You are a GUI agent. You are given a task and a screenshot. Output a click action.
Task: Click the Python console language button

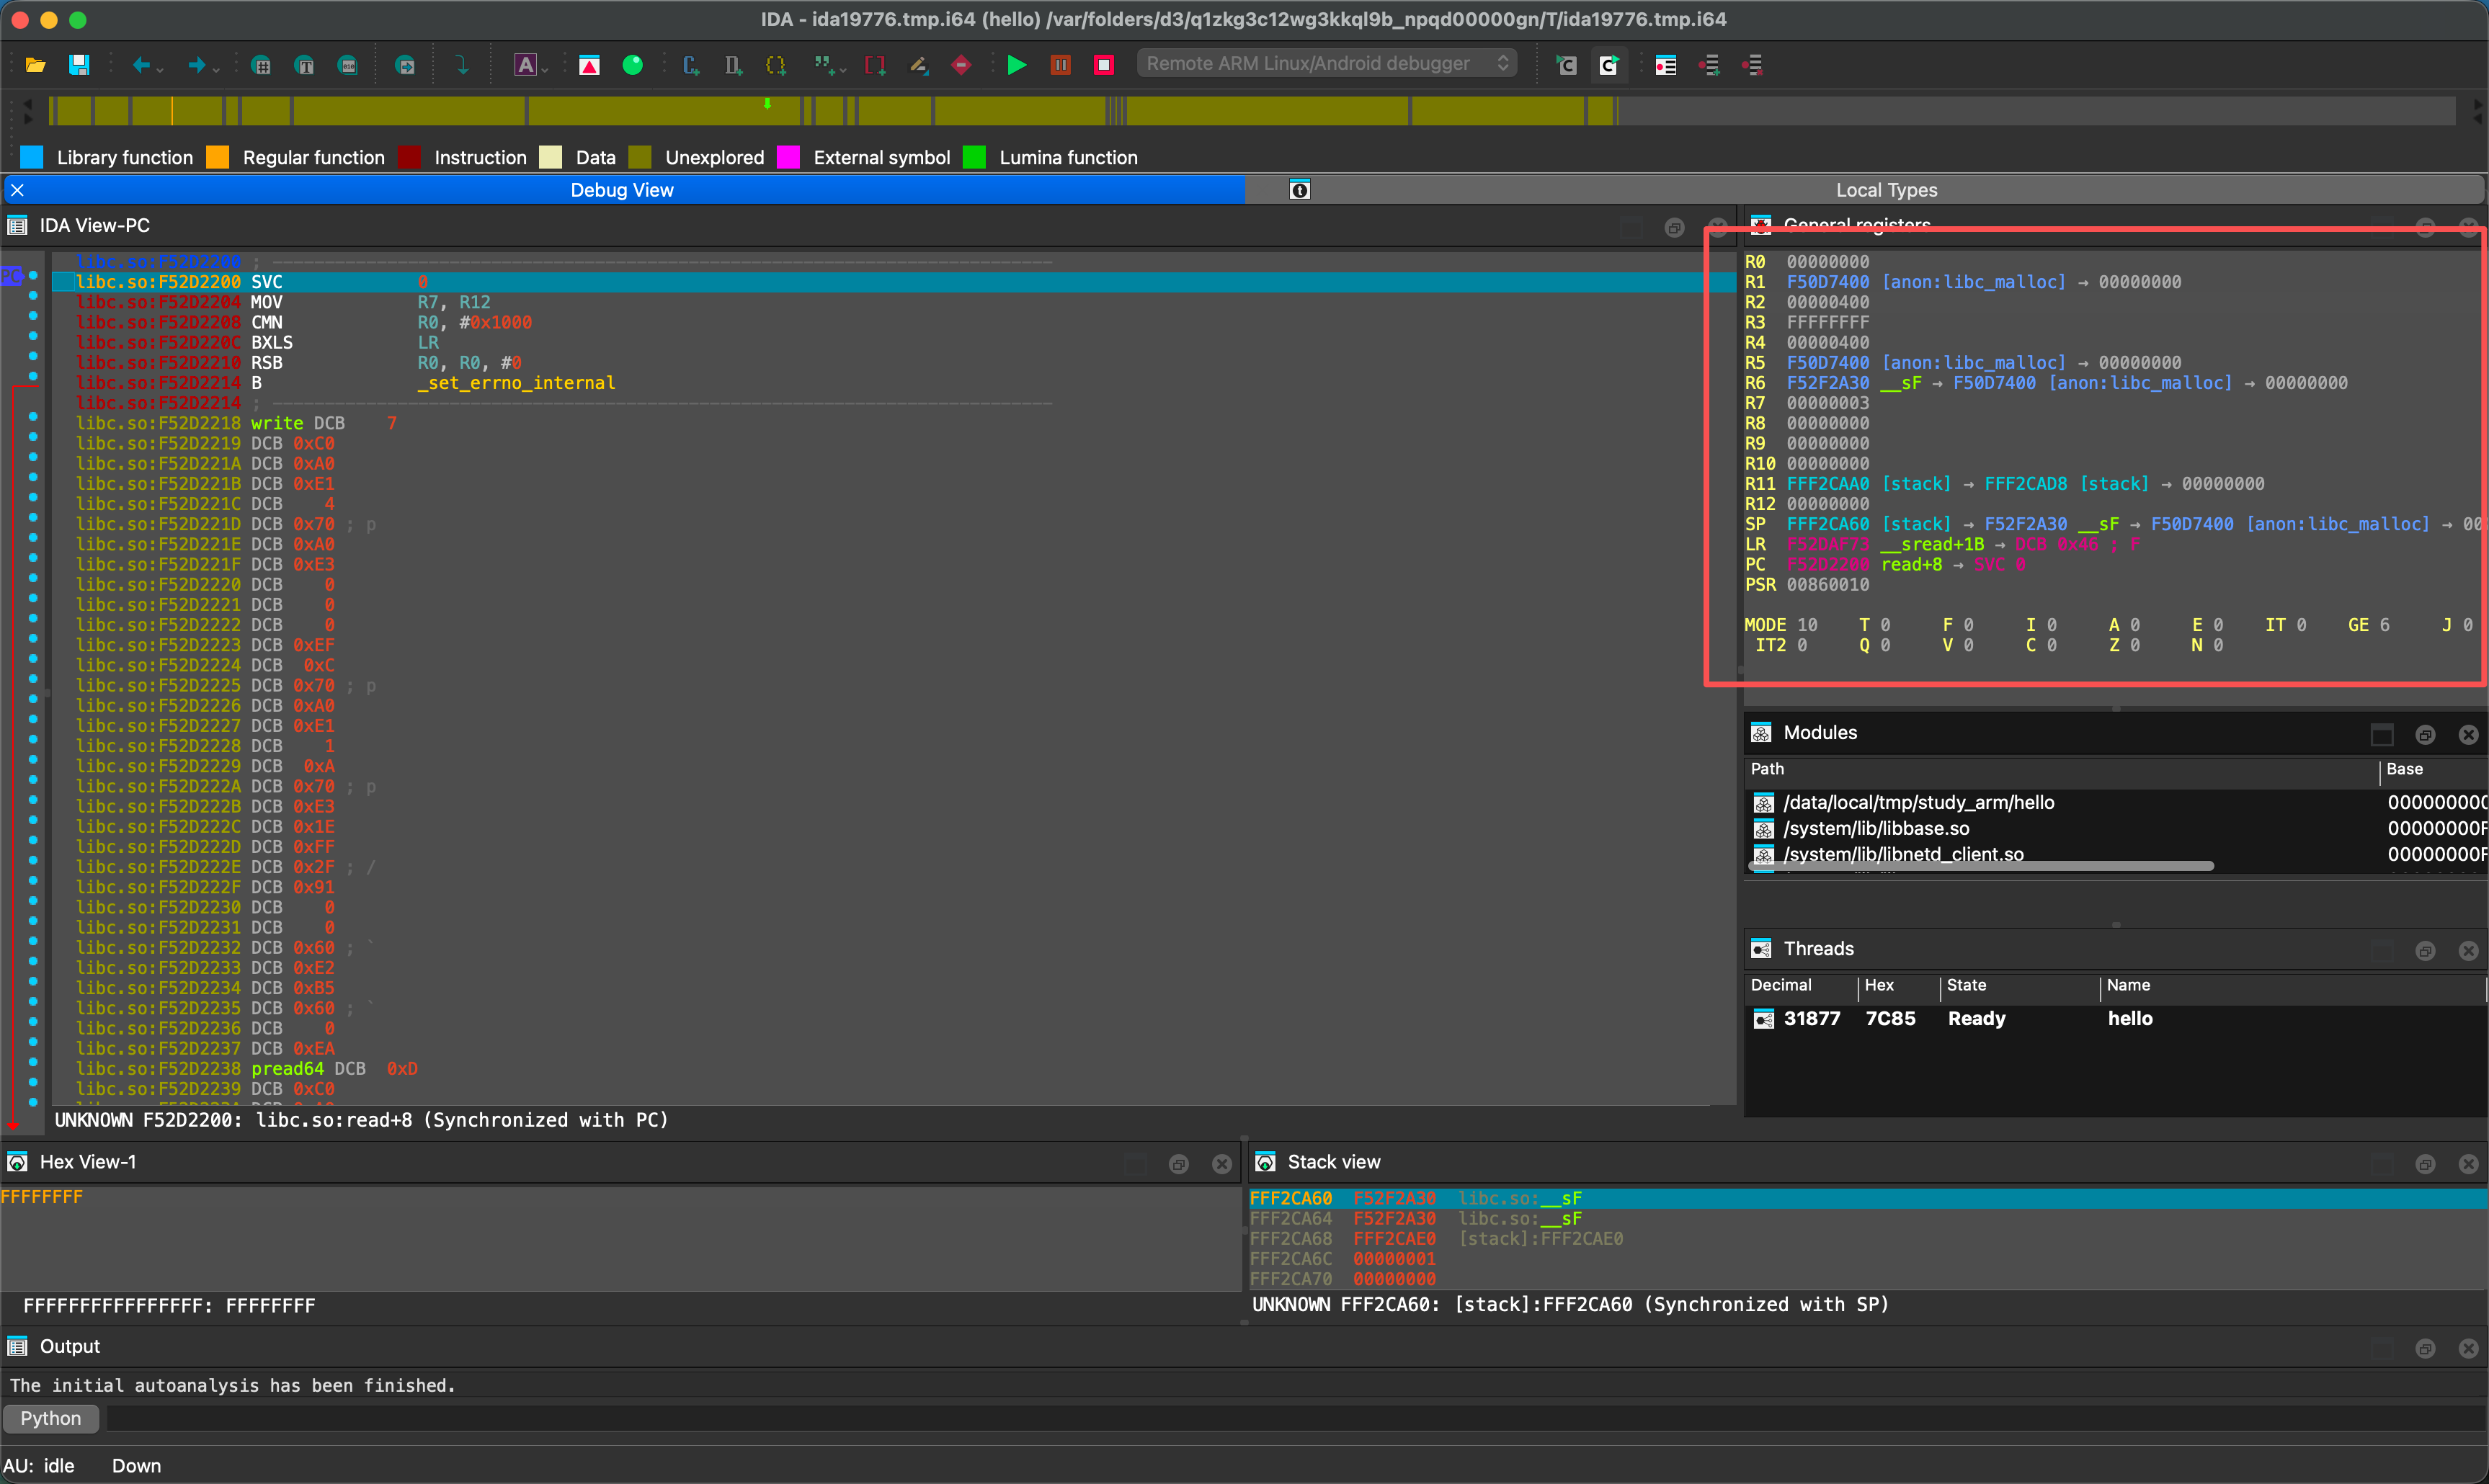coord(50,1418)
